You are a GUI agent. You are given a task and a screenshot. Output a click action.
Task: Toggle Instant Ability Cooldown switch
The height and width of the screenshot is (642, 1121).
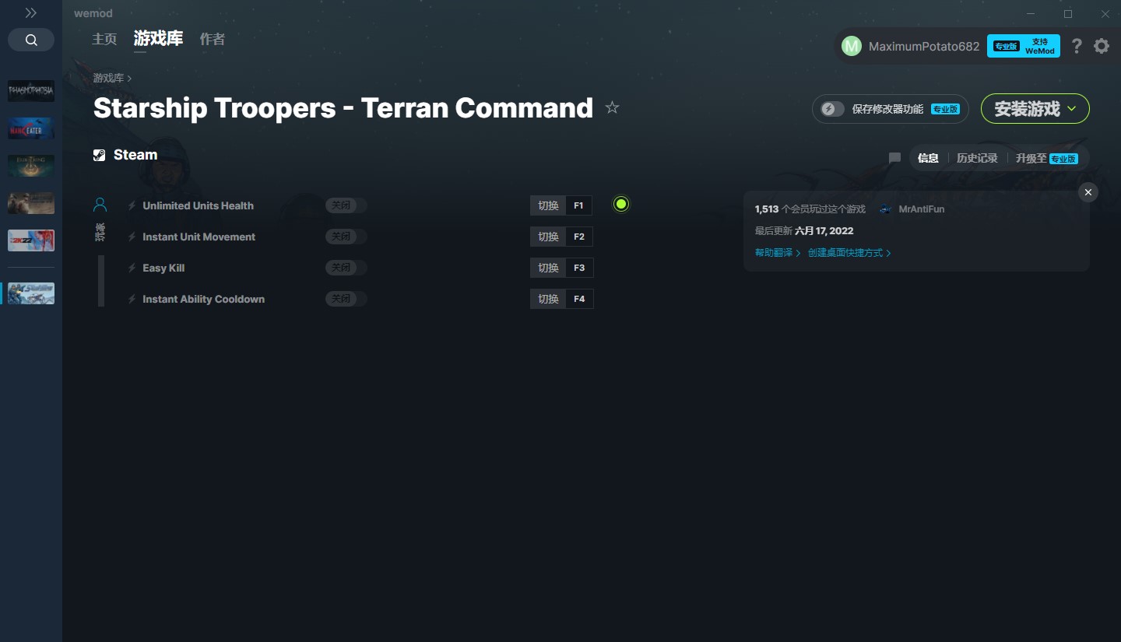pyautogui.click(x=346, y=299)
